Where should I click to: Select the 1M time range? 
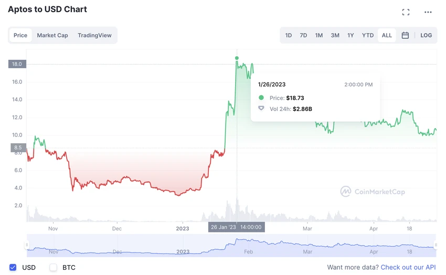click(319, 35)
